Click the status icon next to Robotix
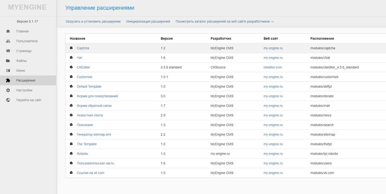Viewport: 386px width, 194px height. (x=71, y=154)
